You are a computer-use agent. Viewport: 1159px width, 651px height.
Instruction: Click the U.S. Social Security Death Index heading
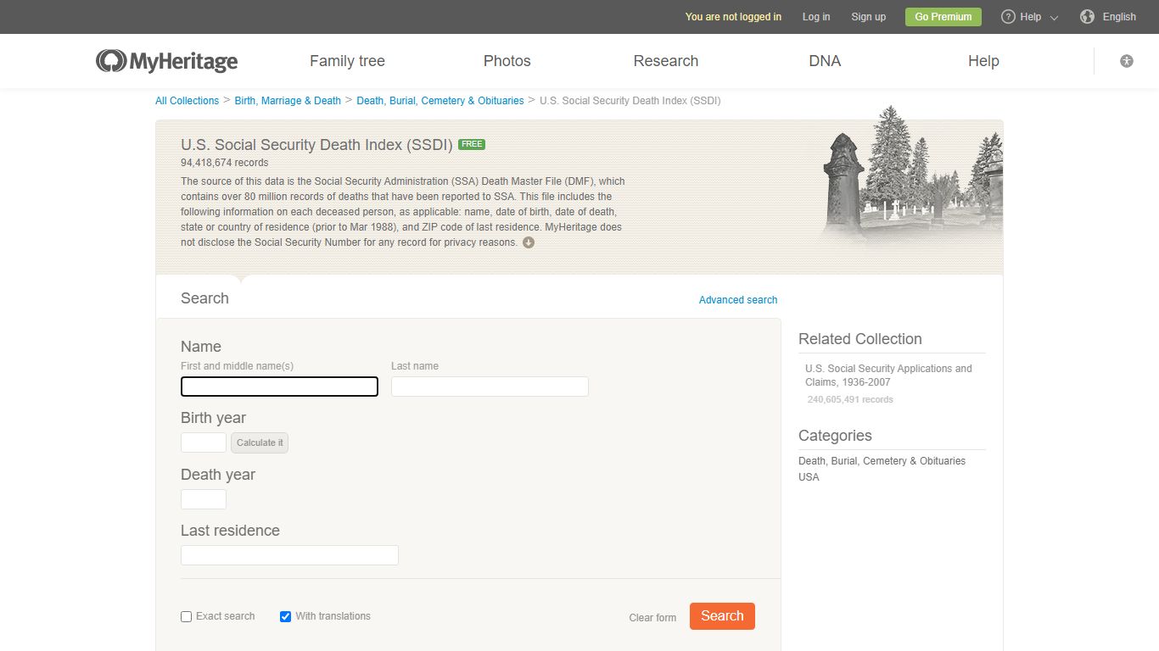(x=316, y=145)
